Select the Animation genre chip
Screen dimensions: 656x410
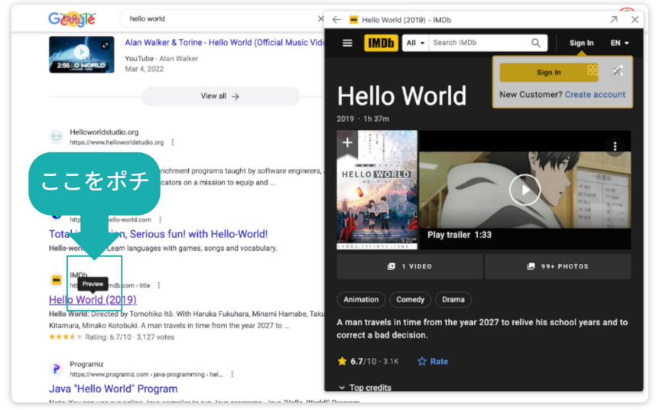coord(361,300)
